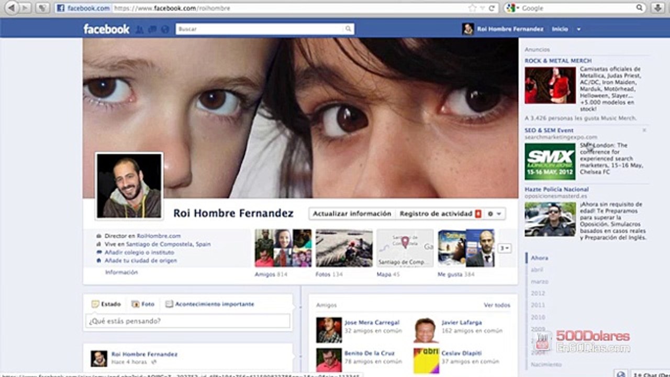
Task: Click the Google search magnifier icon
Action: [640, 8]
